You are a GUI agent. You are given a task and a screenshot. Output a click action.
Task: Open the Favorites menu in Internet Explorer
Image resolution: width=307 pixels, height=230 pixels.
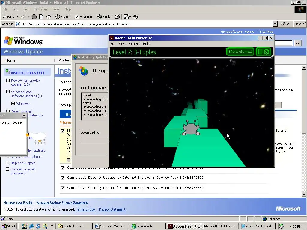(40, 9)
